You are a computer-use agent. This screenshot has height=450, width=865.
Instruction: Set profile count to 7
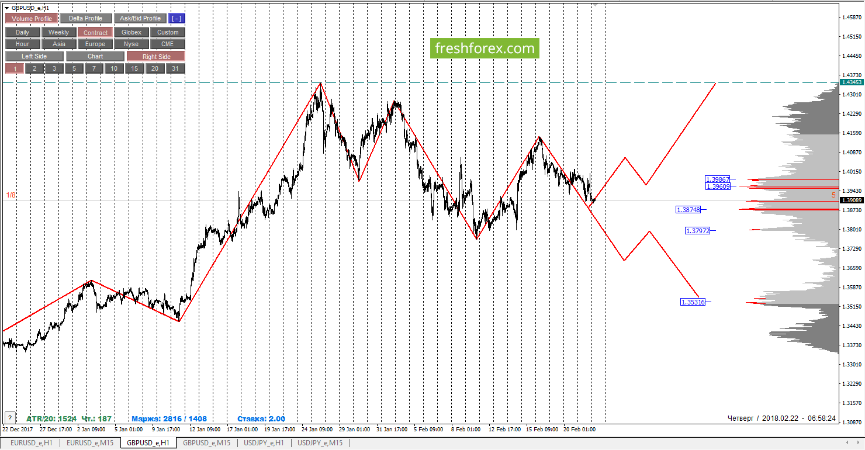94,68
